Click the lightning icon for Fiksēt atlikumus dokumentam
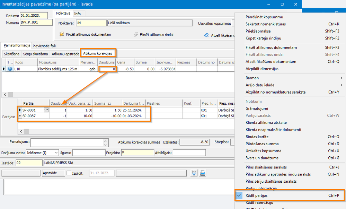 (62, 34)
